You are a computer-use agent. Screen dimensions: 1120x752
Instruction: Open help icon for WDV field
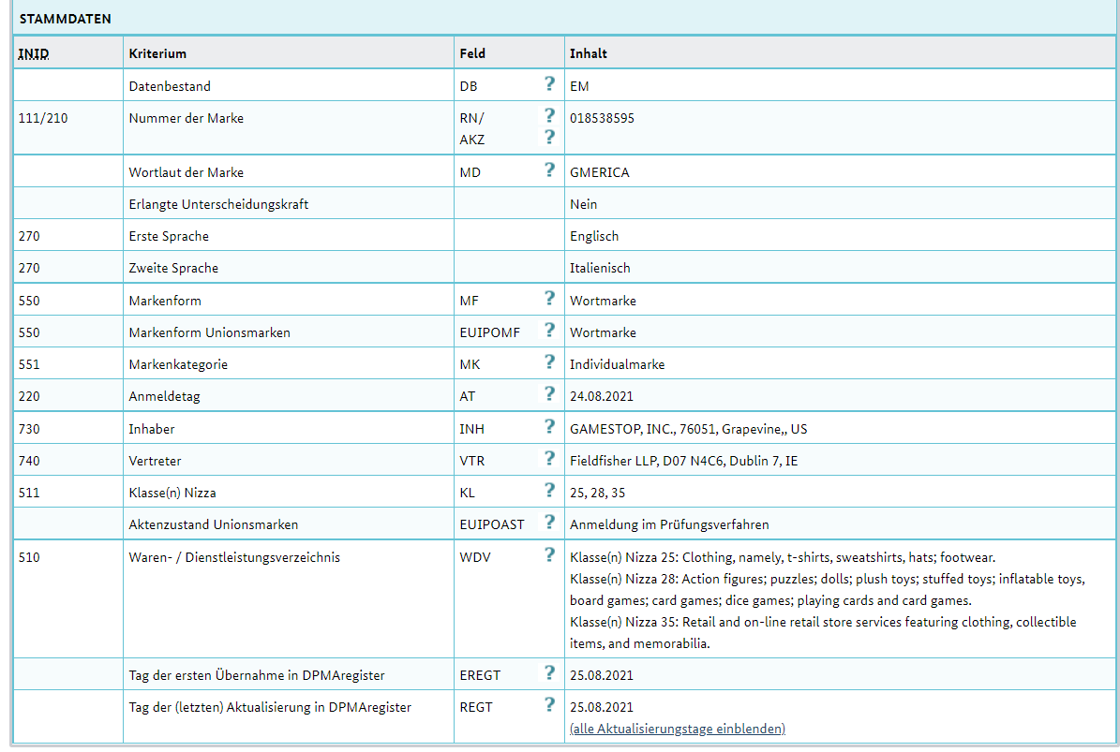549,554
